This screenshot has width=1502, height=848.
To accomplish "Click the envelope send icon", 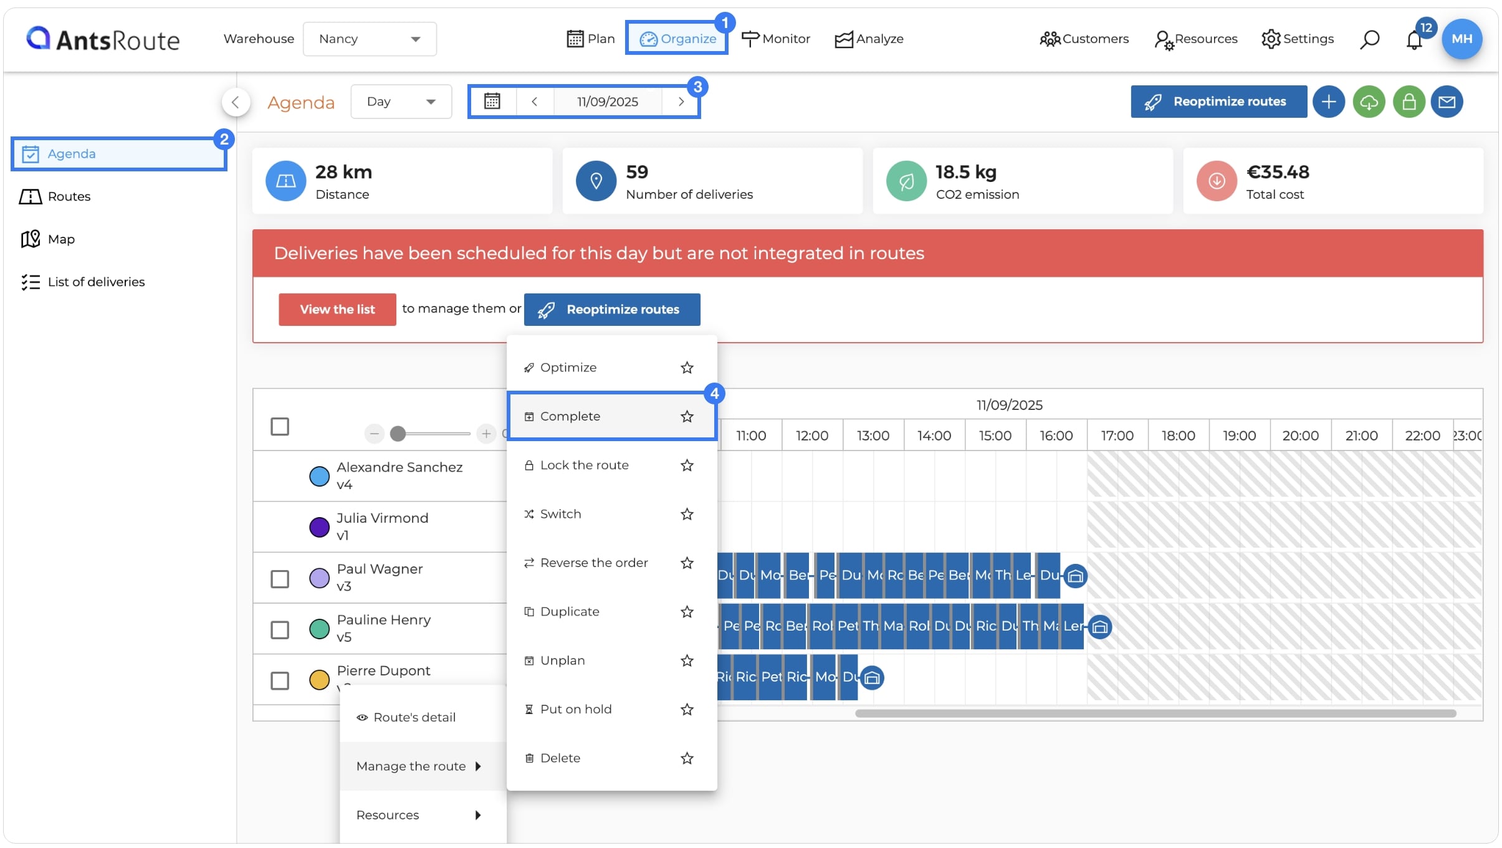I will 1447,102.
